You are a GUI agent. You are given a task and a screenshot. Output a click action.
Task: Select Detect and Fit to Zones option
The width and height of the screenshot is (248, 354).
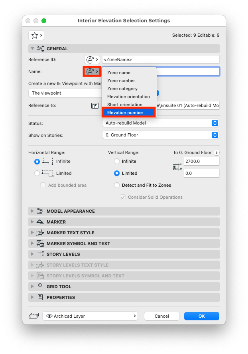click(x=116, y=185)
